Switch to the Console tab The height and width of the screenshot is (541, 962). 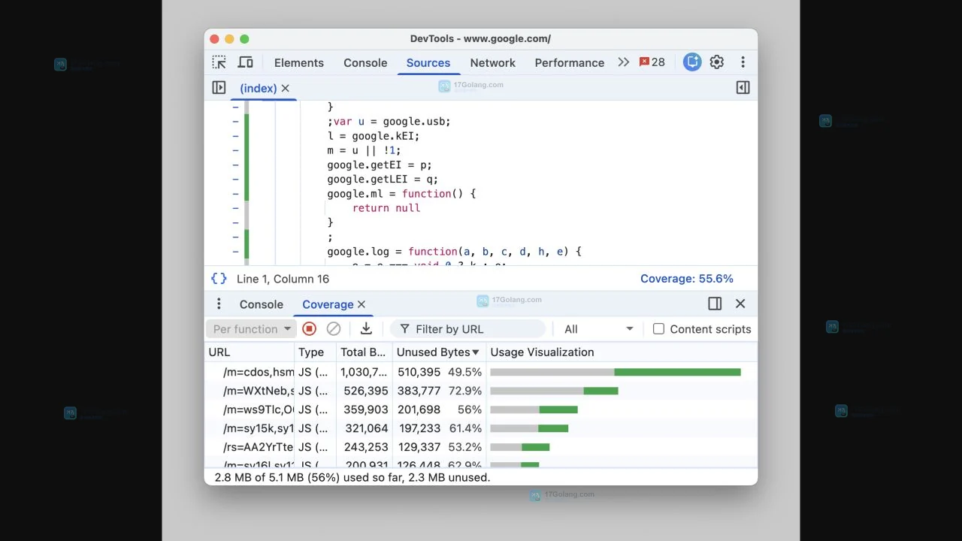(x=365, y=63)
